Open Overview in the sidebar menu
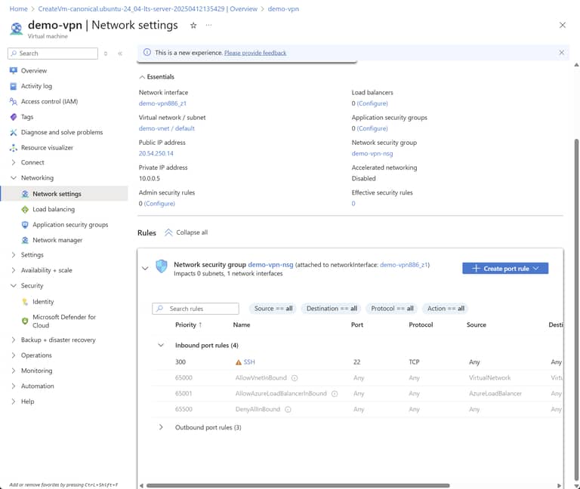 34,71
